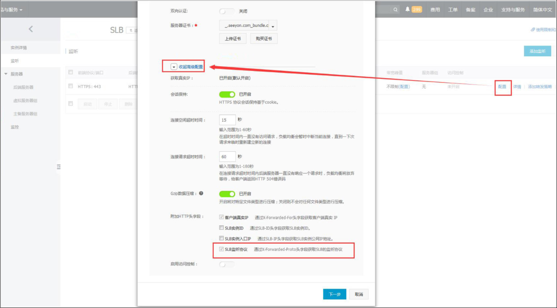
Task: Check the 客户端真实IP checkbox
Action: click(x=221, y=217)
